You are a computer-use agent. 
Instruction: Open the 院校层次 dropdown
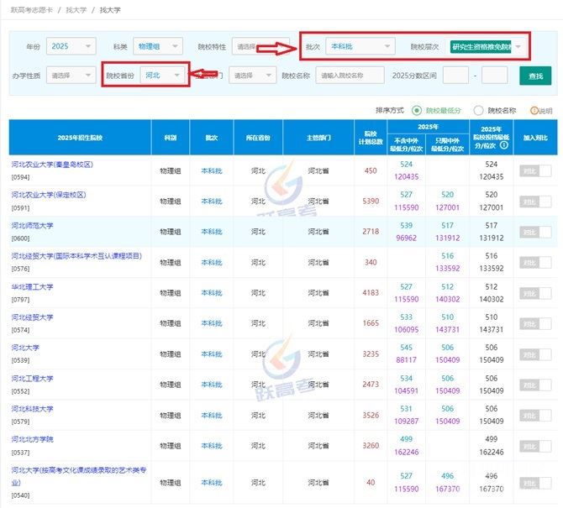tap(487, 47)
